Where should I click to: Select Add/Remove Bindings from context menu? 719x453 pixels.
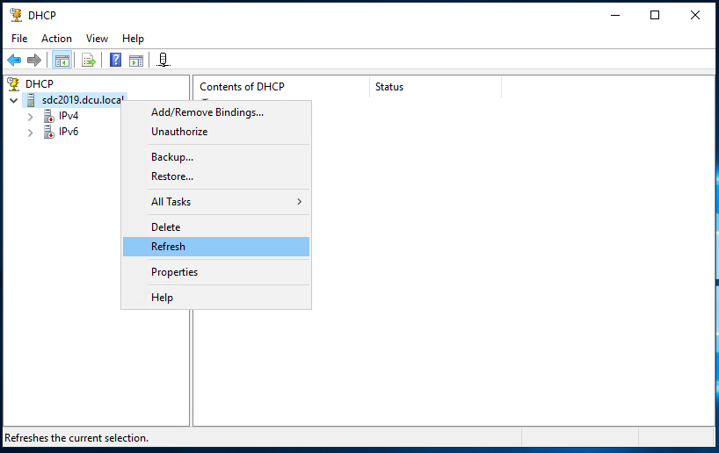pyautogui.click(x=207, y=112)
